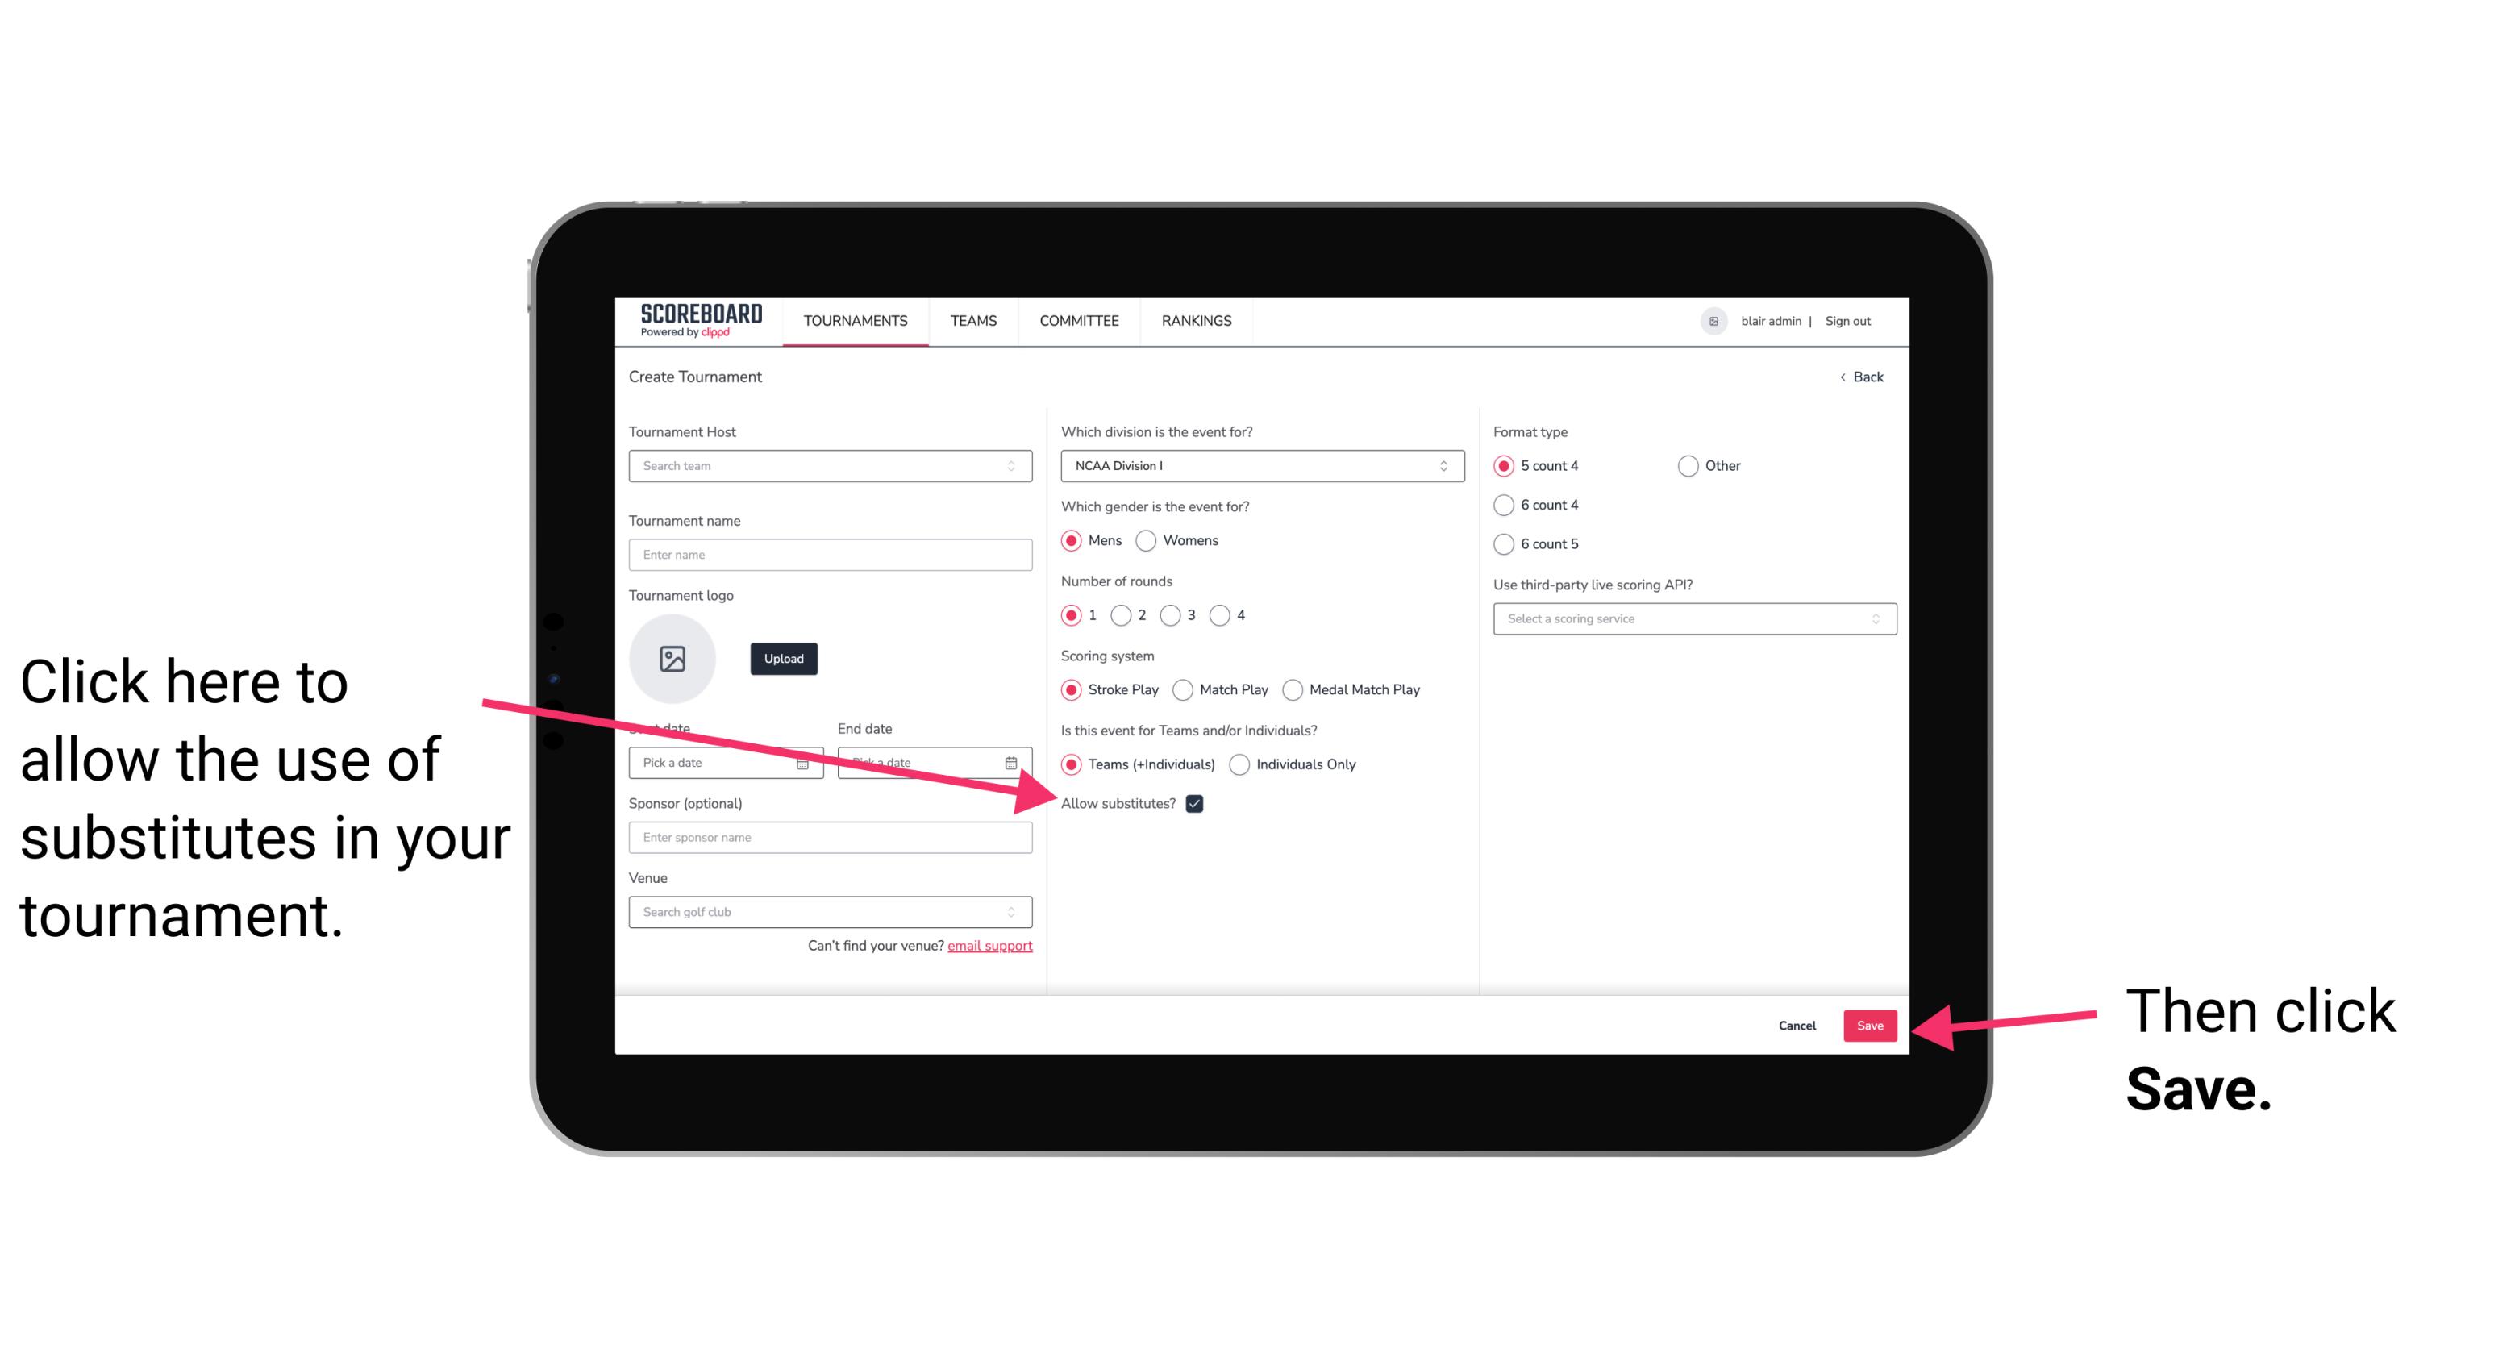Click the Save button
This screenshot has height=1353, width=2515.
point(1871,1023)
